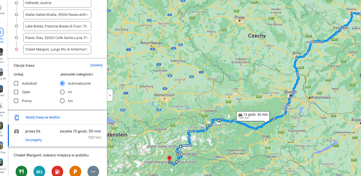361x176 pixels.
Task: Open the More nearby places ellipsis icon
Action: point(93,171)
